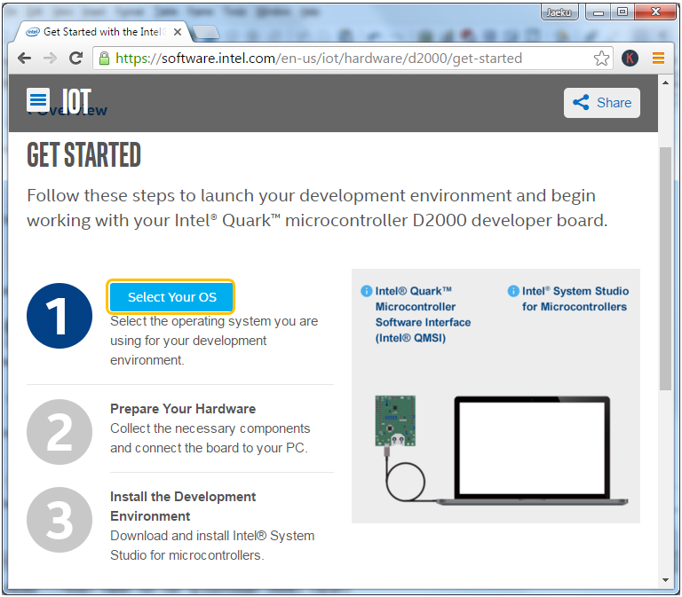Click the intro paragraph mentioning D2000 developer board
Image resolution: width=682 pixels, height=597 pixels.
(x=317, y=208)
